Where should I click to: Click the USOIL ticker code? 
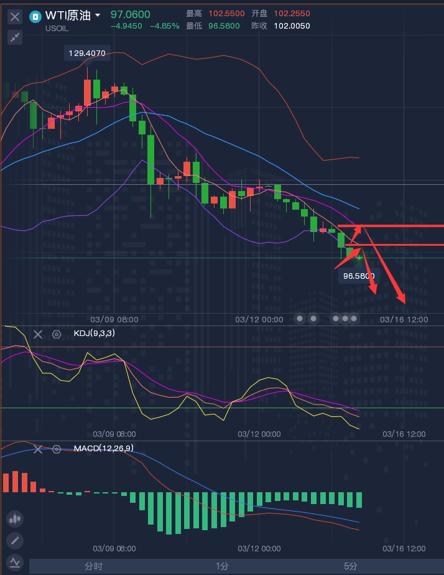coord(57,28)
